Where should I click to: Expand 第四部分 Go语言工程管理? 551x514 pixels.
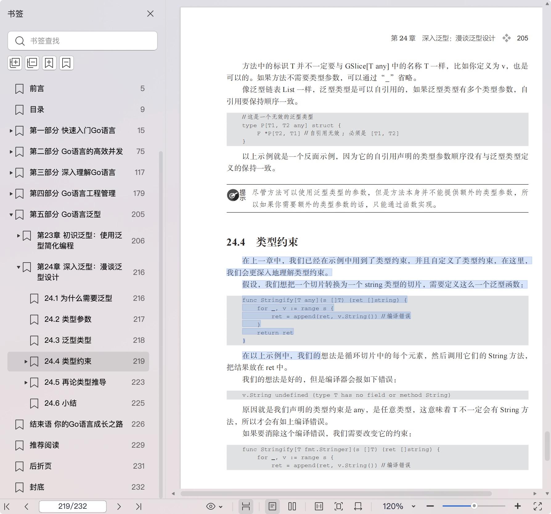[11, 194]
